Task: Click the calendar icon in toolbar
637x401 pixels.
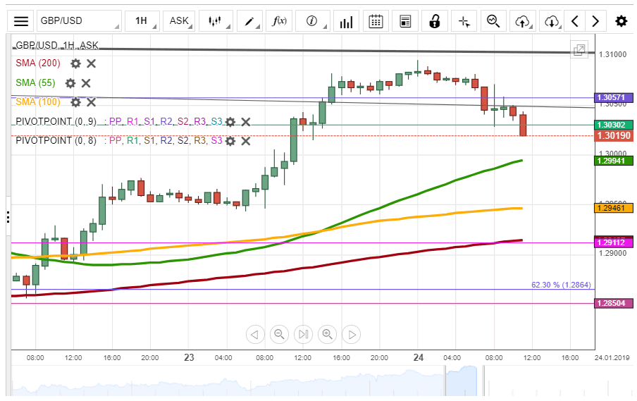Action: point(376,21)
